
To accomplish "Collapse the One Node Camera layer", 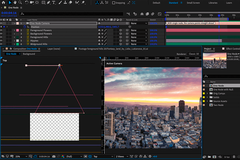I will pos(15,23).
